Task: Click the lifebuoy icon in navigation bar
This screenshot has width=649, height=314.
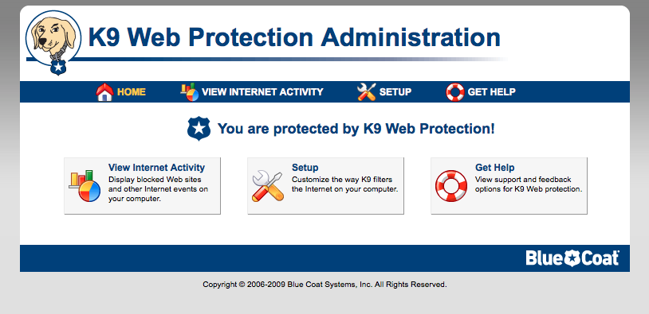Action: coord(455,92)
